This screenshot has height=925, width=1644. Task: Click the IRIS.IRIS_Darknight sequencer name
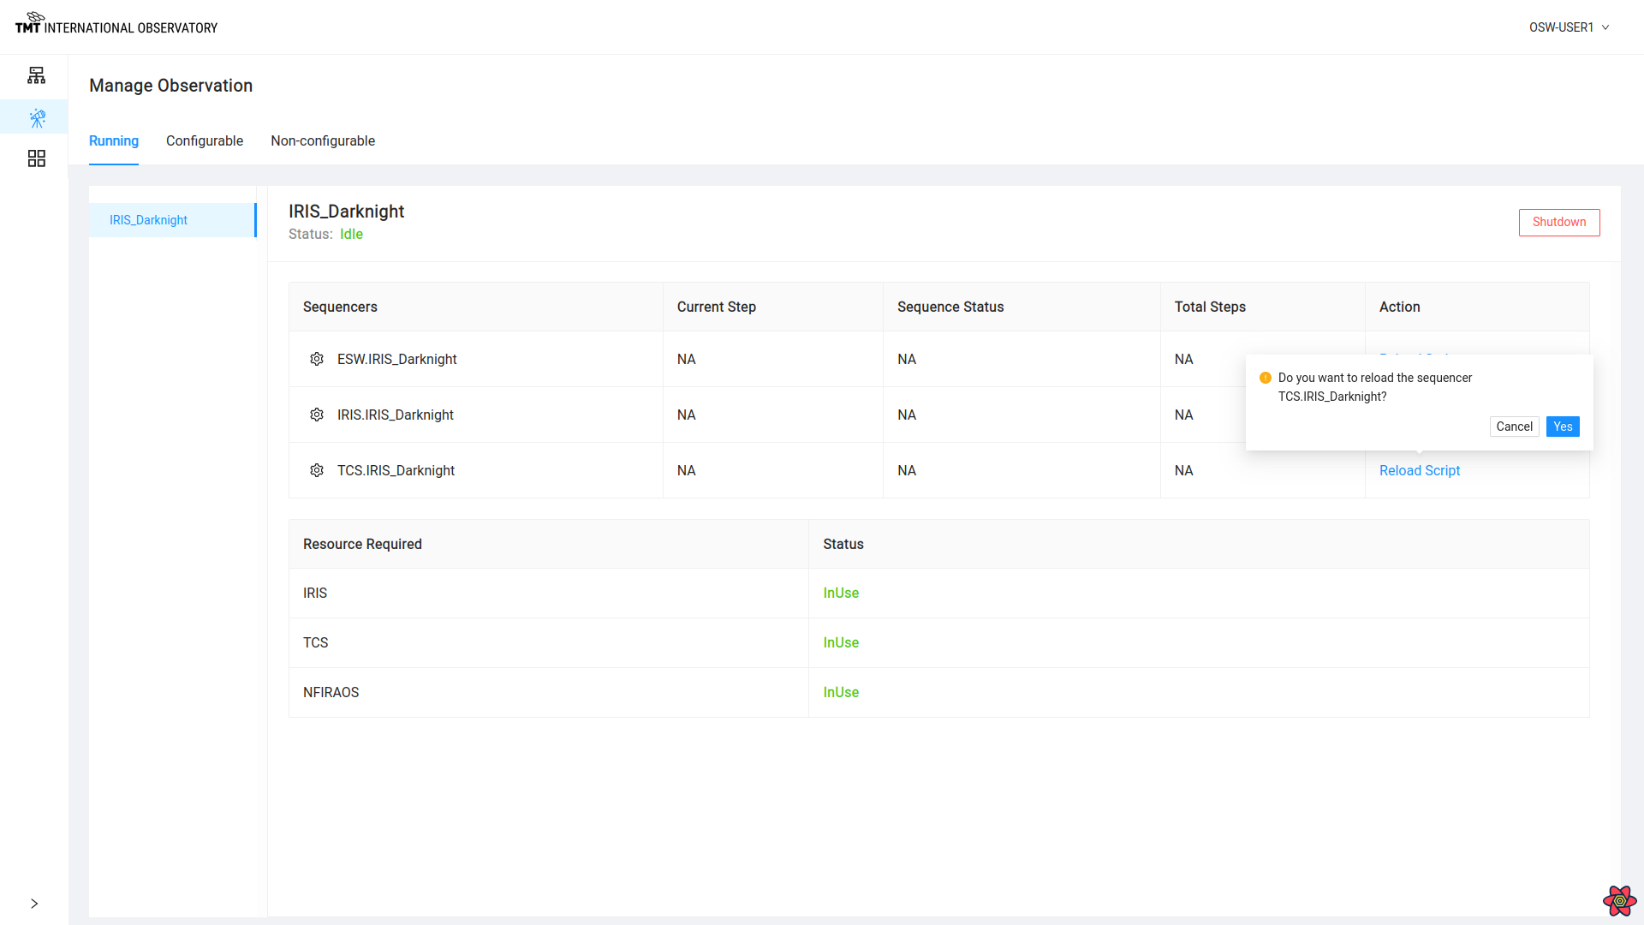pos(396,415)
